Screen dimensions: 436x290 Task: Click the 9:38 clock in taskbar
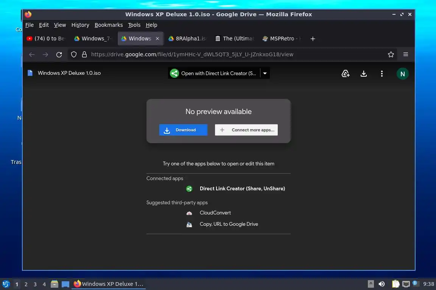click(x=428, y=284)
